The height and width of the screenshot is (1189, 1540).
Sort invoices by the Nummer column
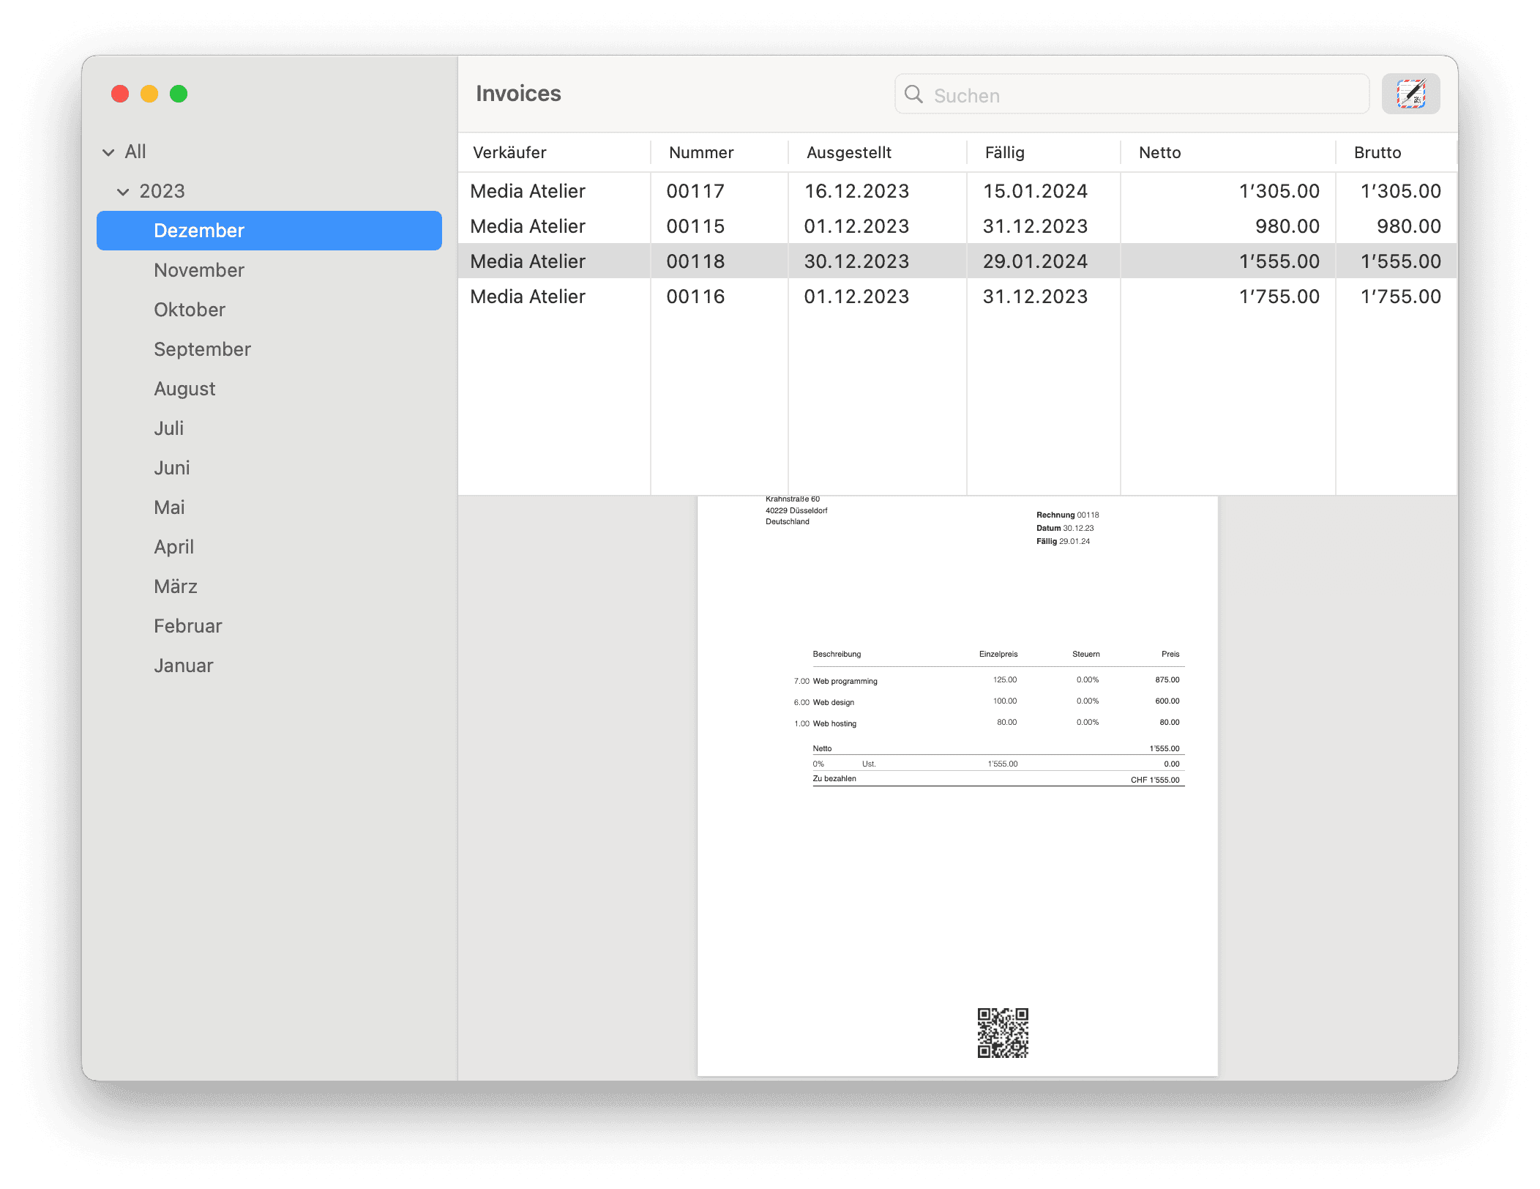pyautogui.click(x=700, y=152)
